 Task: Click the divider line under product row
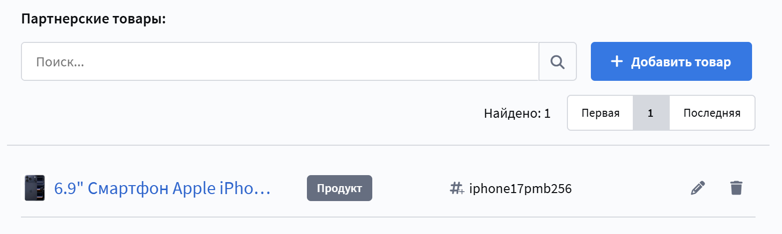coord(388,217)
